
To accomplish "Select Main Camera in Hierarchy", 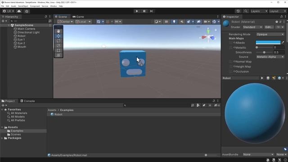I will coord(26,29).
